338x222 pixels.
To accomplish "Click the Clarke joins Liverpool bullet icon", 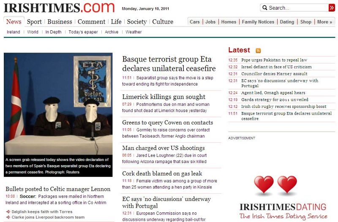I will click(x=8, y=217).
